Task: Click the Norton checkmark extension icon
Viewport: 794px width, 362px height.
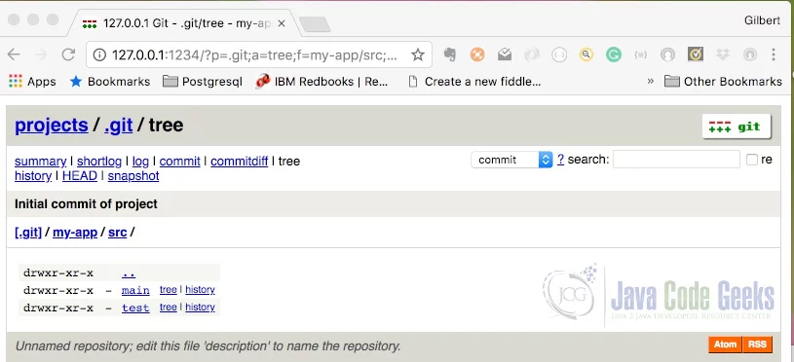Action: coord(696,54)
